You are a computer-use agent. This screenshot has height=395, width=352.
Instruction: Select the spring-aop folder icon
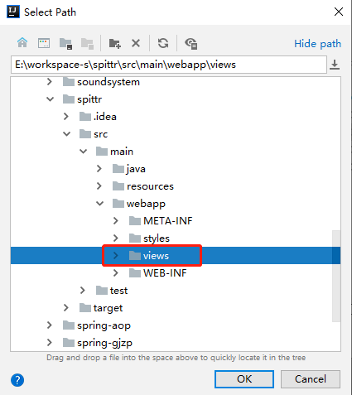69,325
